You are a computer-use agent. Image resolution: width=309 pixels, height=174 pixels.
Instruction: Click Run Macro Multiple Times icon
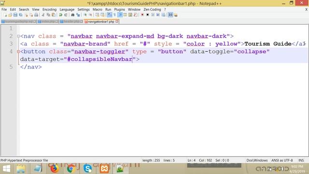tap(158, 15)
